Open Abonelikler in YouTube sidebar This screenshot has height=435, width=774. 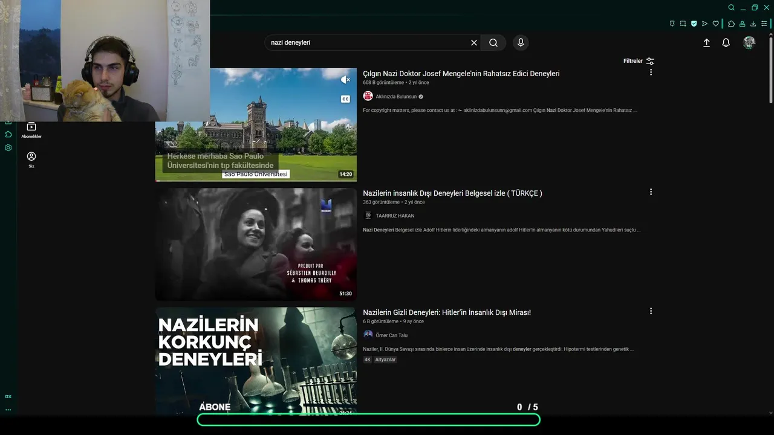click(31, 130)
